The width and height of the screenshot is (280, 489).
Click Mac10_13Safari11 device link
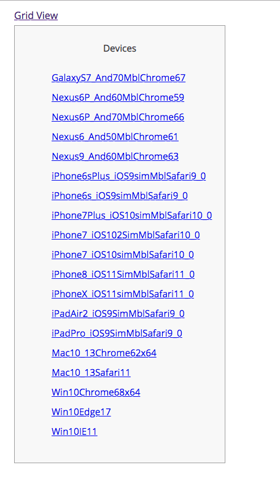coord(91,372)
